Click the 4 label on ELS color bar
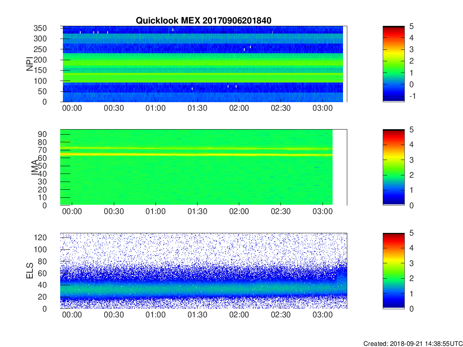Viewport: 463px width, 347px height. [411, 248]
